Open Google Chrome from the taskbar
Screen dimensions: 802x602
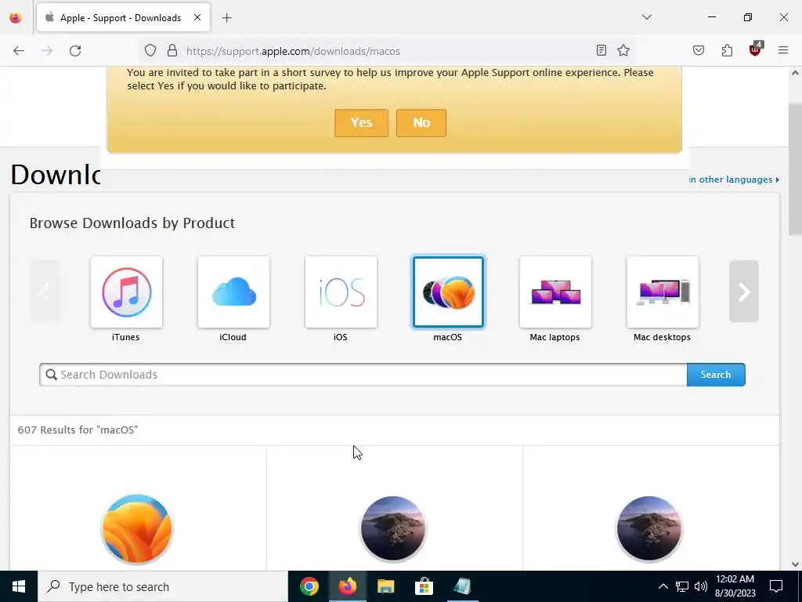point(309,586)
